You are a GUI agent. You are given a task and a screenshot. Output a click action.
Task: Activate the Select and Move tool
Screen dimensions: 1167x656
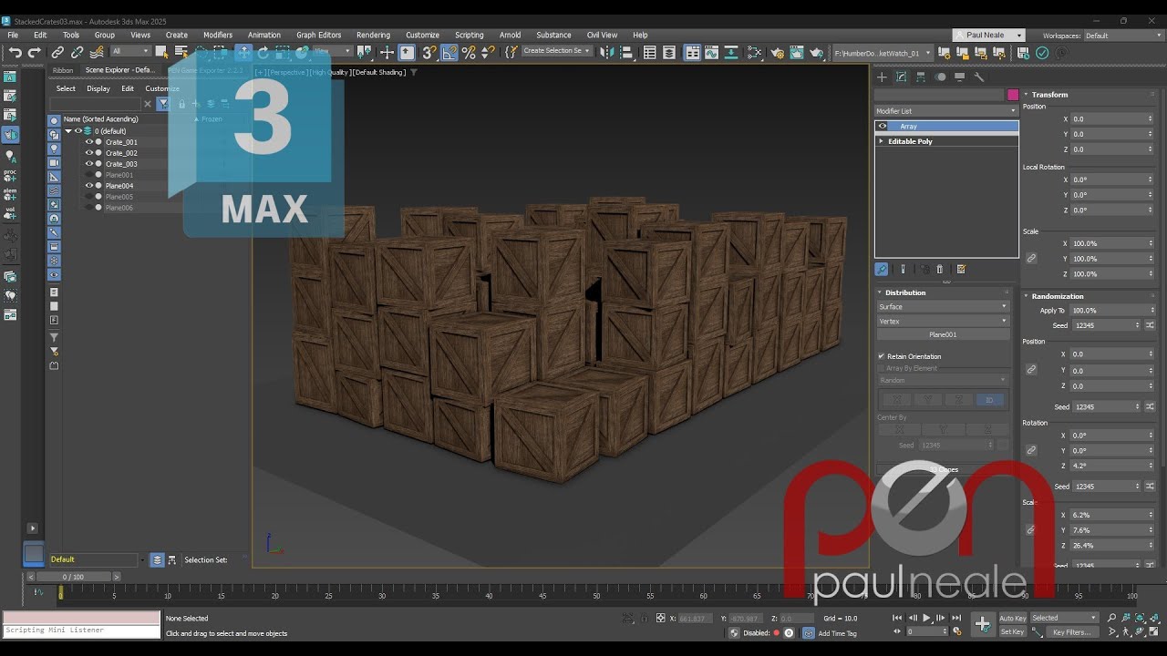243,53
